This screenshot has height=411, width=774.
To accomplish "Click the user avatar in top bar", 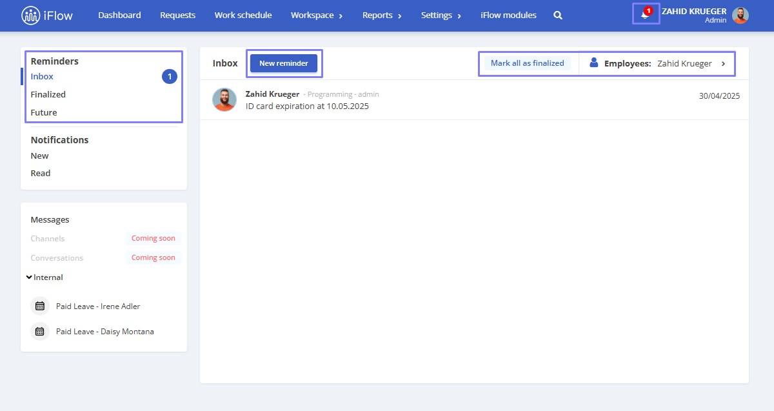I will pyautogui.click(x=740, y=15).
